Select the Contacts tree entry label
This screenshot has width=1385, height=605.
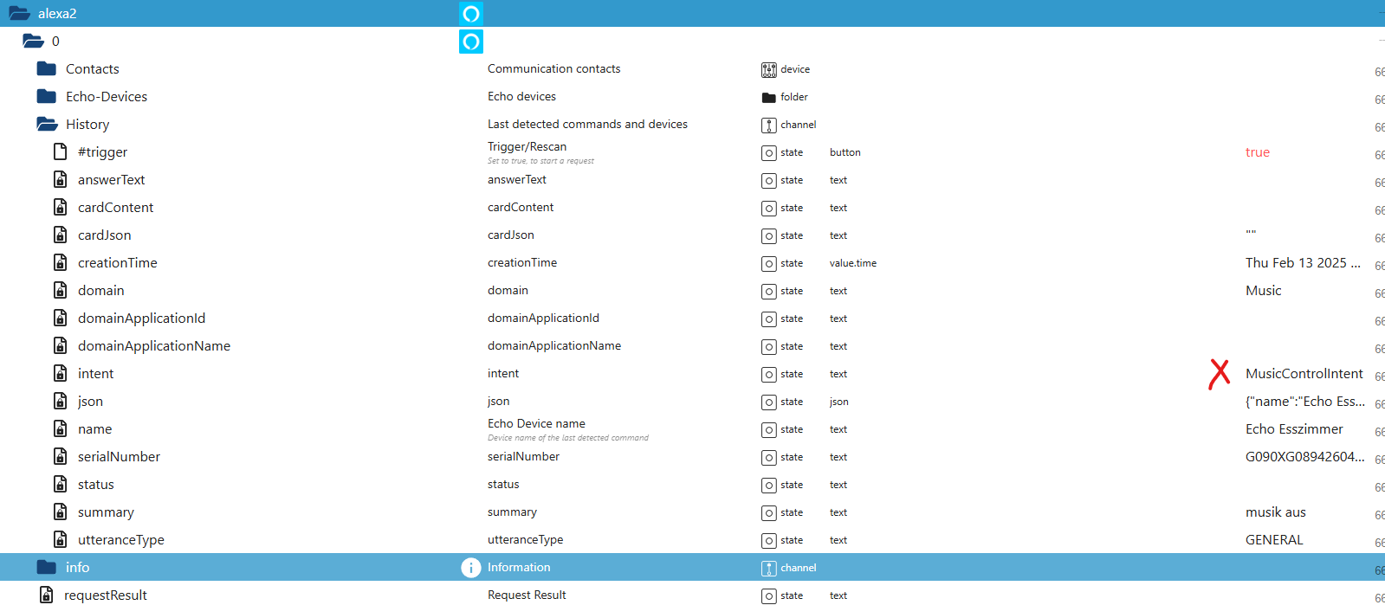(93, 69)
